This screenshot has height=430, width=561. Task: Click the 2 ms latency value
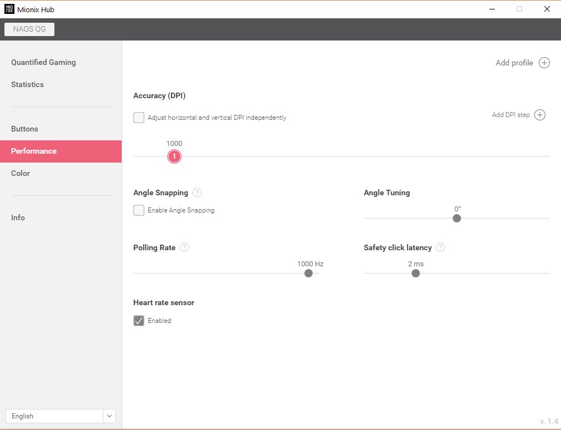point(415,264)
